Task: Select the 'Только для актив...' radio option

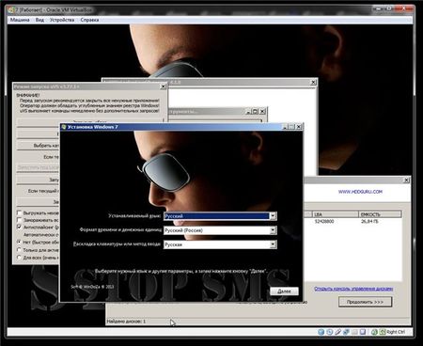Action: 19,250
